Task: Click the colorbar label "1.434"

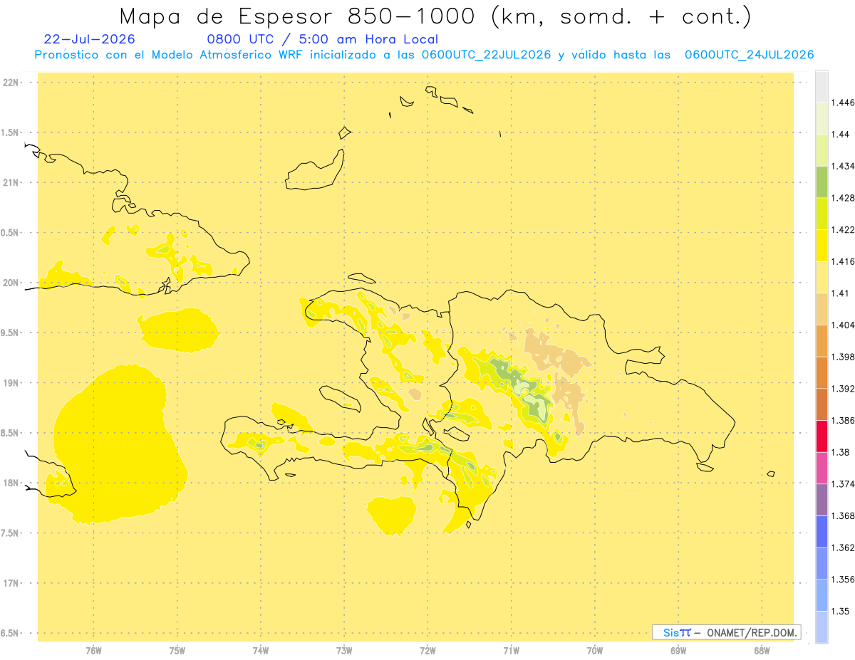Action: coord(842,166)
